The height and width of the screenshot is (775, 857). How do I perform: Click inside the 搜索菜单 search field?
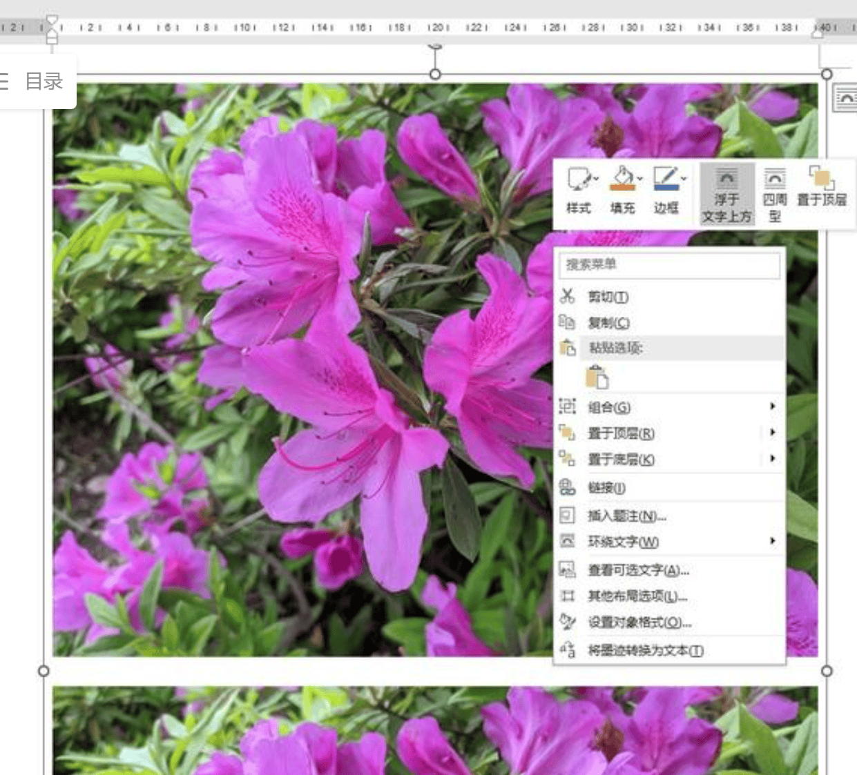(668, 266)
